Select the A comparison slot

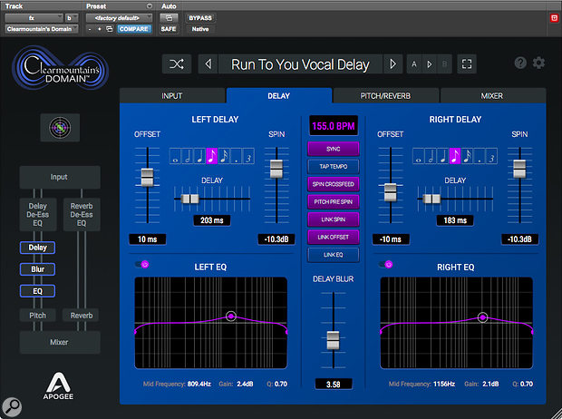point(414,64)
